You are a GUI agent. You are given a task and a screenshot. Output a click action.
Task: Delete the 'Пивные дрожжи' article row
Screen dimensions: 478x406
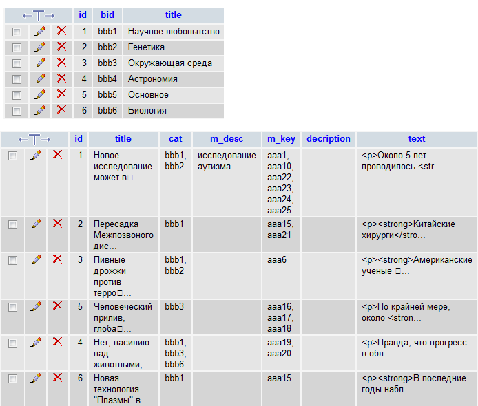point(57,259)
